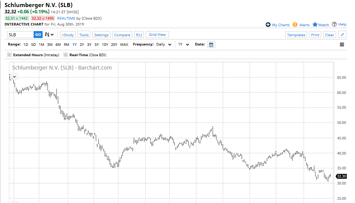The width and height of the screenshot is (355, 203).
Task: Click the bid quote 32.31 x 1442
Action: (17, 18)
